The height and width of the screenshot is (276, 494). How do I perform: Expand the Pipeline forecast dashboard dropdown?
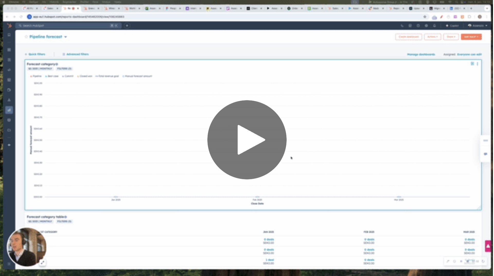66,37
